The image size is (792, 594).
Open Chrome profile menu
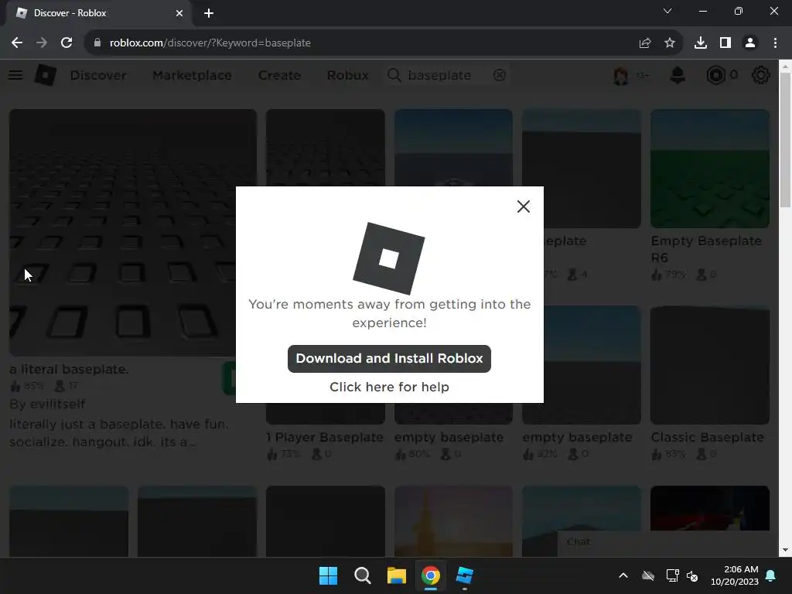pos(750,43)
